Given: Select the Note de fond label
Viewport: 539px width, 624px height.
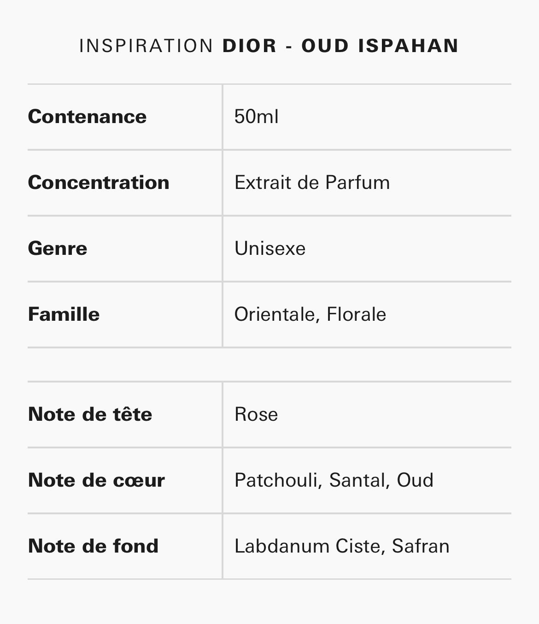Looking at the screenshot, I should click(x=93, y=546).
